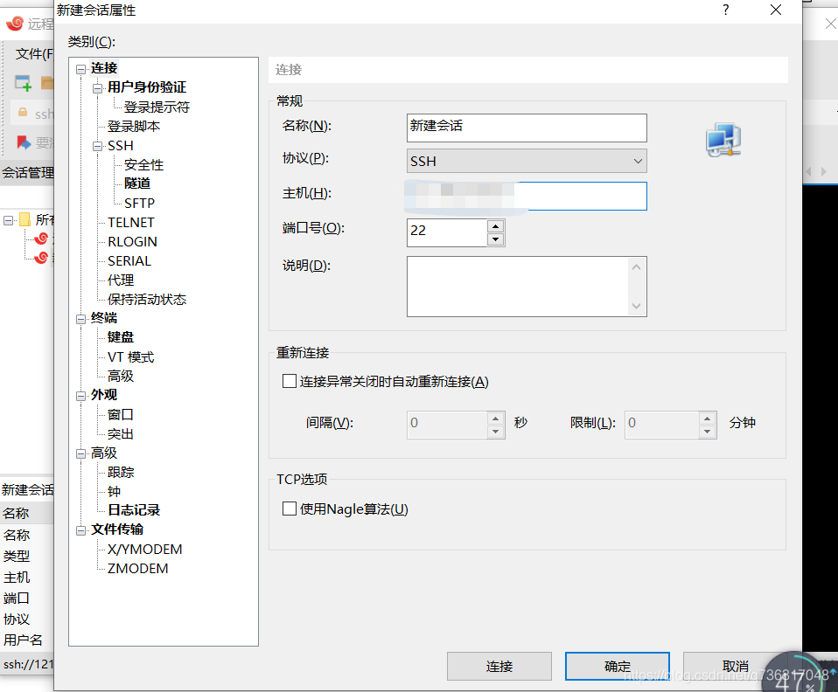Select 钟 in the category tree
The width and height of the screenshot is (838, 692).
[114, 491]
